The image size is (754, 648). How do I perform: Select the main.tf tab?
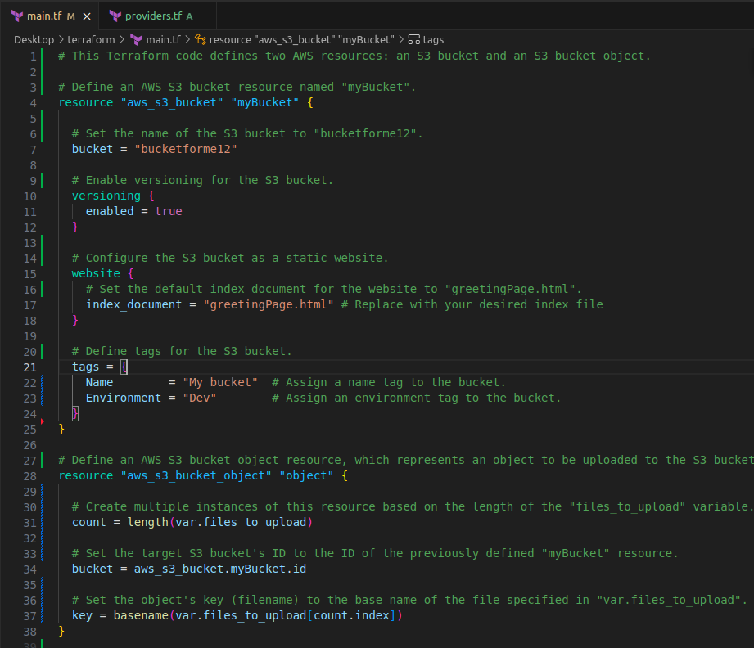[44, 16]
